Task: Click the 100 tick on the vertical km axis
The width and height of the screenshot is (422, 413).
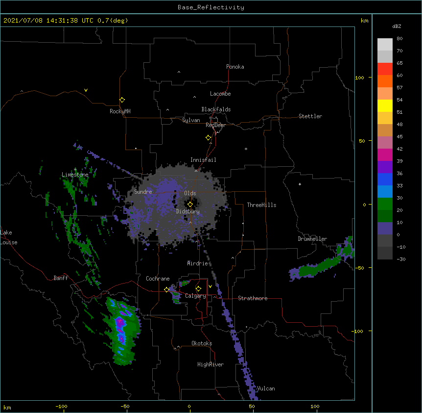Action: point(359,77)
